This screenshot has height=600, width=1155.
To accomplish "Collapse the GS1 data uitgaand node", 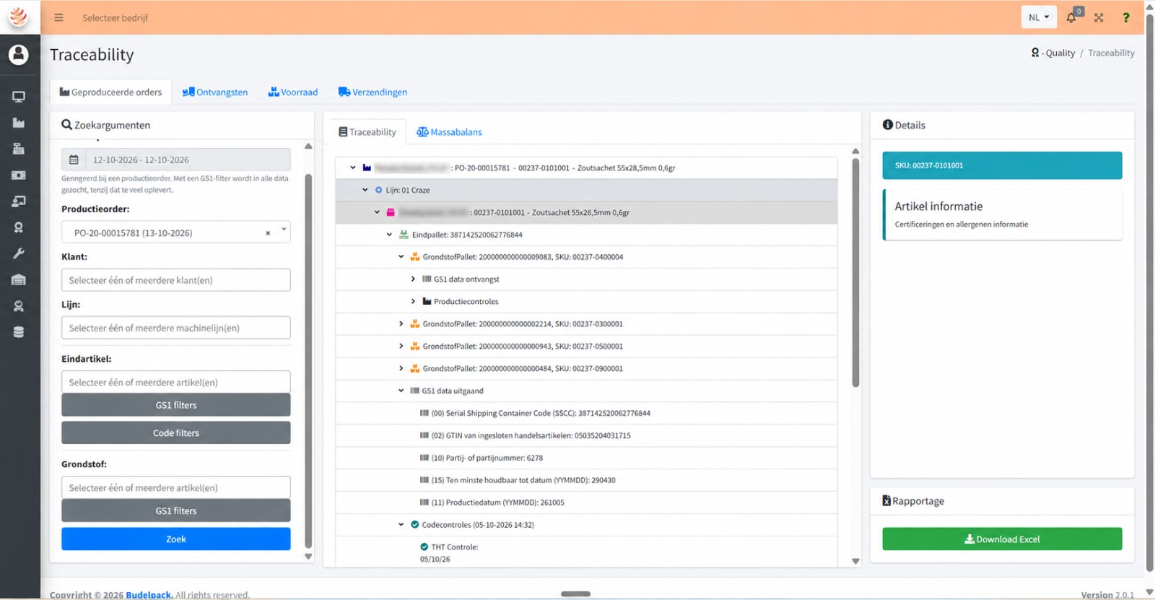I will 401,391.
